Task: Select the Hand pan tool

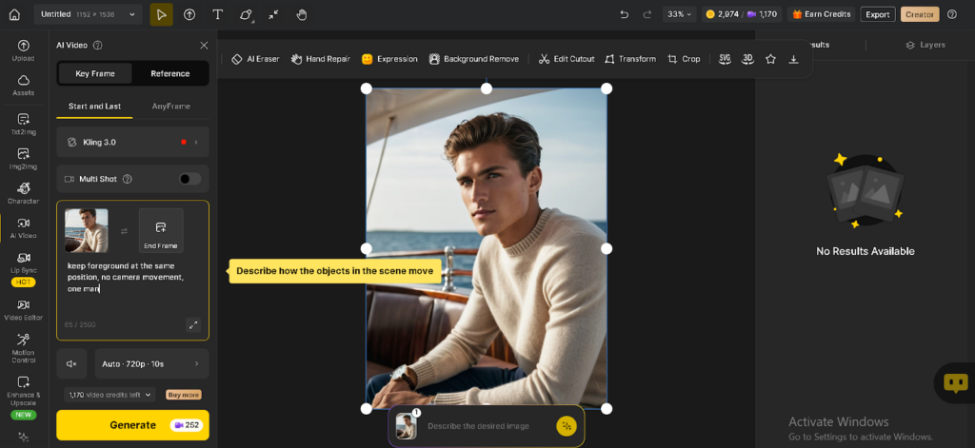Action: click(302, 14)
